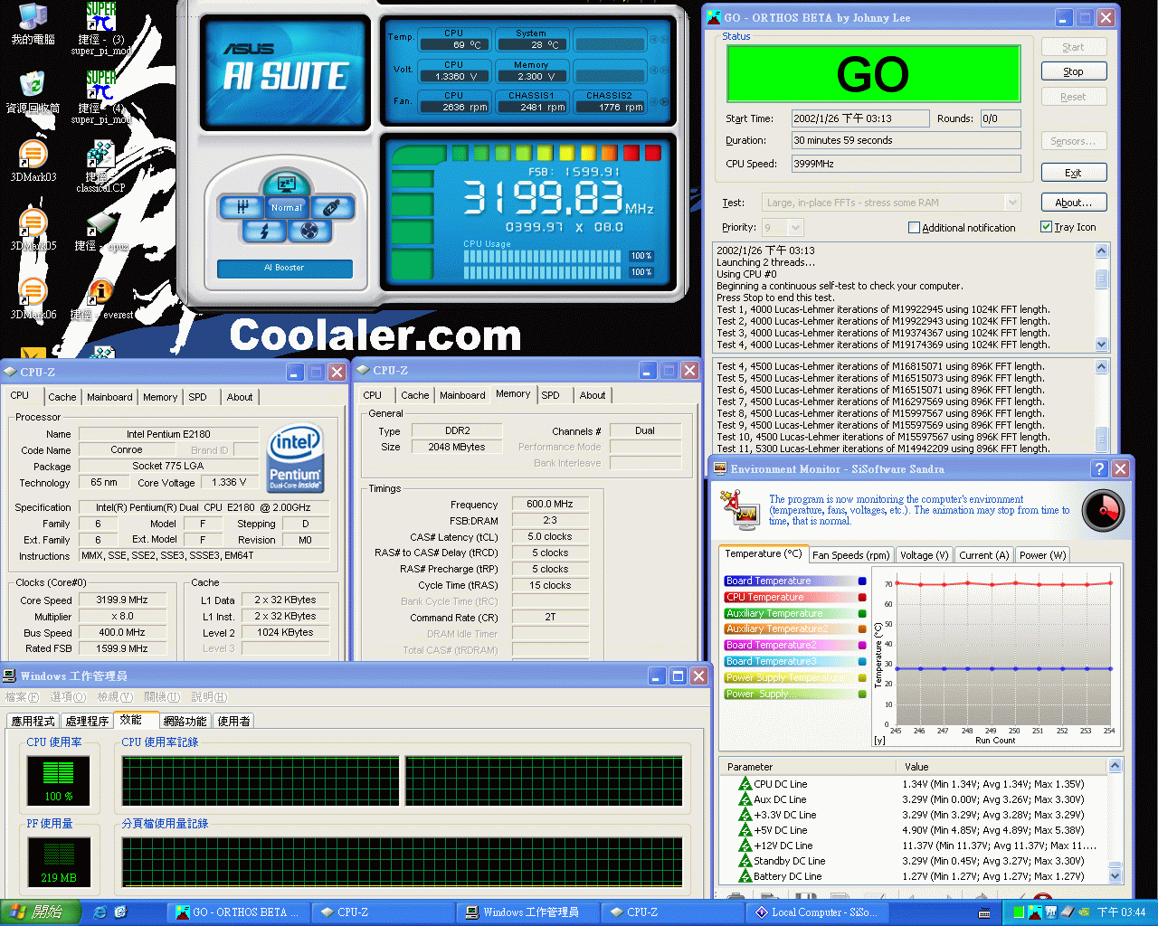The image size is (1158, 926).
Task: Toggle the Power Supply Temperature series square
Action: pyautogui.click(x=862, y=678)
